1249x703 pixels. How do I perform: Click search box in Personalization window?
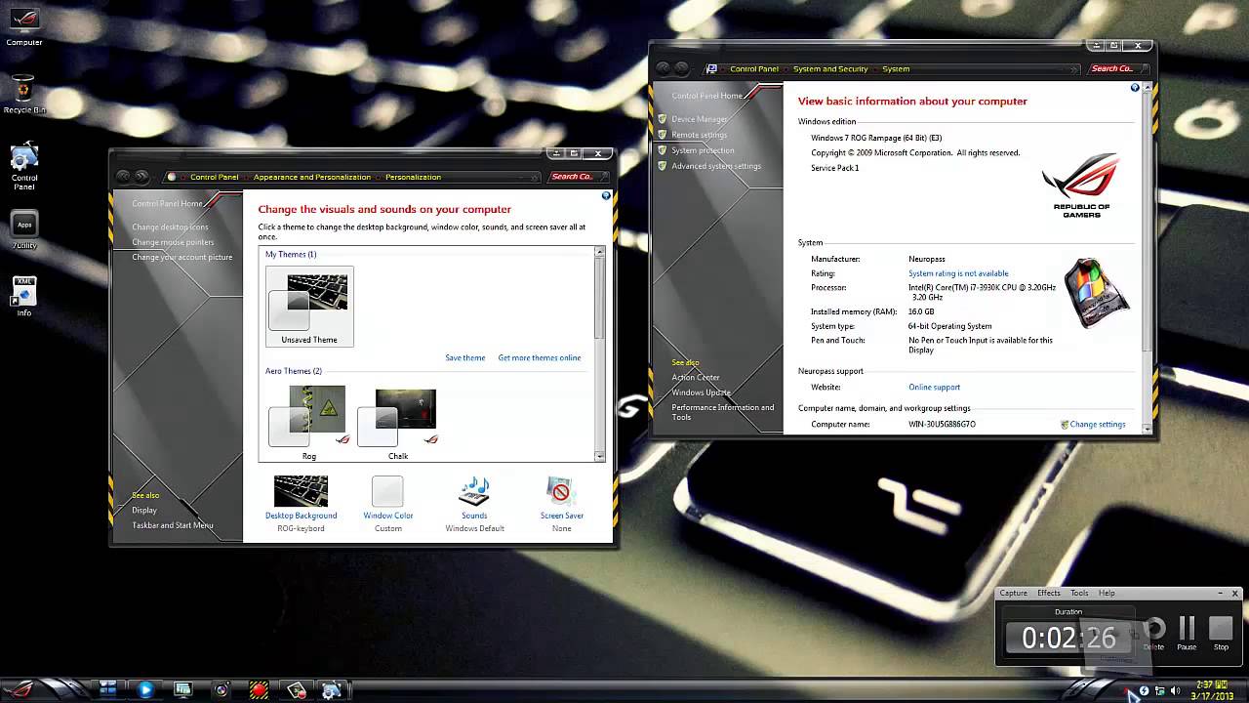[x=577, y=177]
